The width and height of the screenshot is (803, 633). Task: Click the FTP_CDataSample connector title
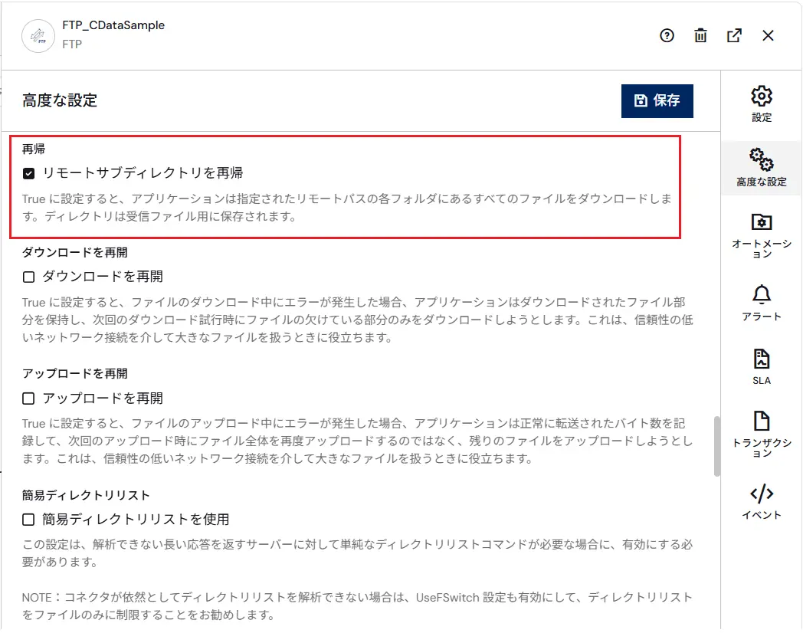click(113, 25)
